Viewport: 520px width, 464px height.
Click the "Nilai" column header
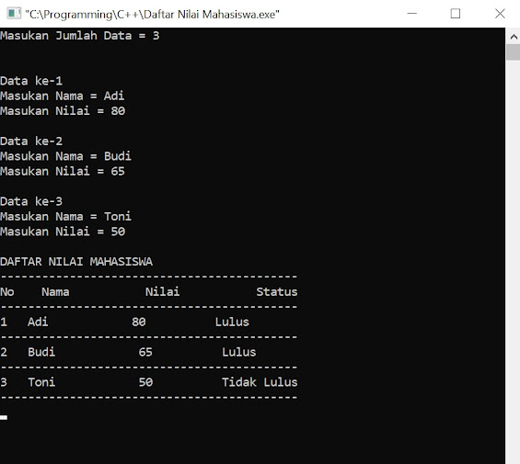click(162, 292)
